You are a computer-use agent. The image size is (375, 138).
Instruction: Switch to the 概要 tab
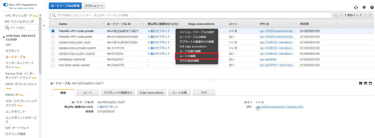[63, 93]
